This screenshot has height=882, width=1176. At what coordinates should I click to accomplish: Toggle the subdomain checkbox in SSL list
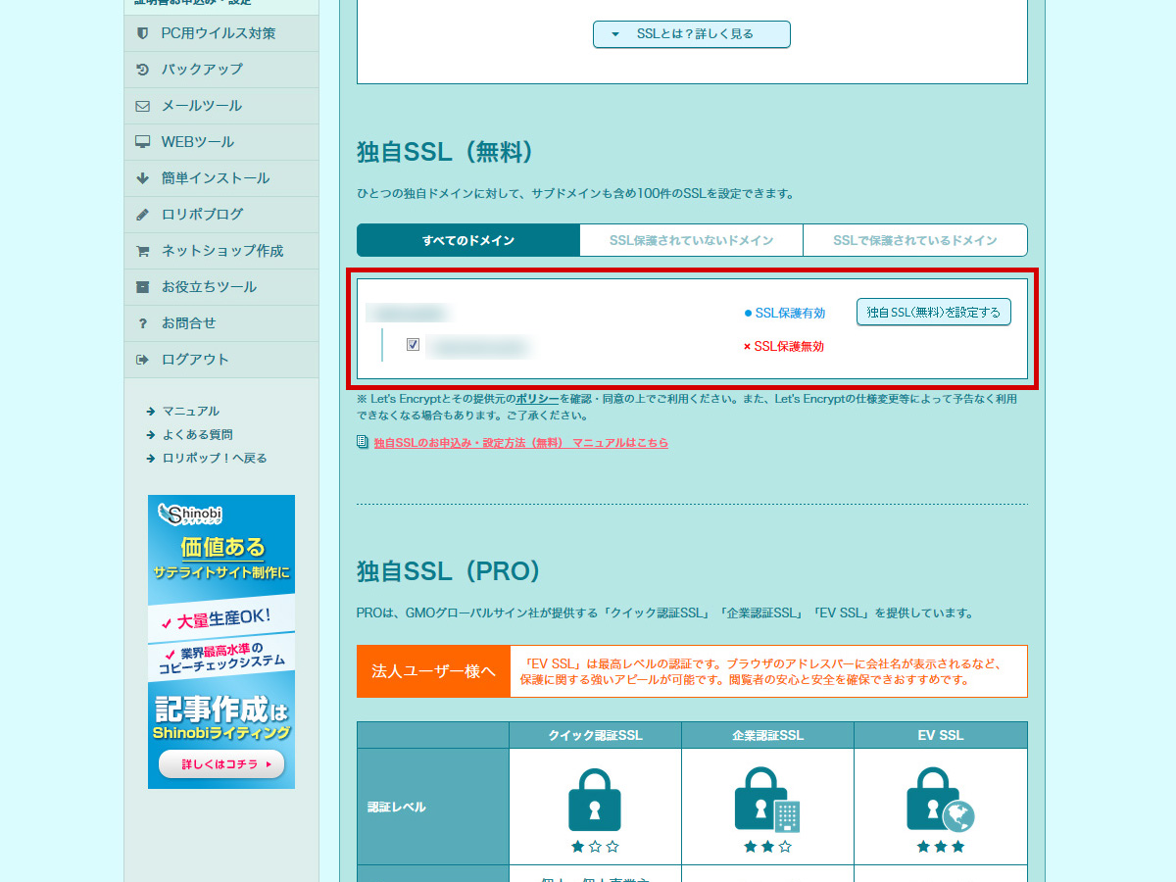[414, 344]
